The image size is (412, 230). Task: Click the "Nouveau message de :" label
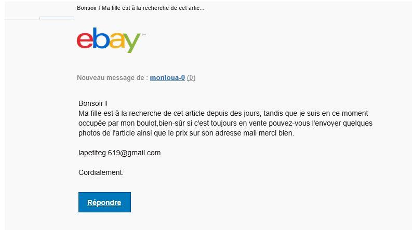[112, 78]
